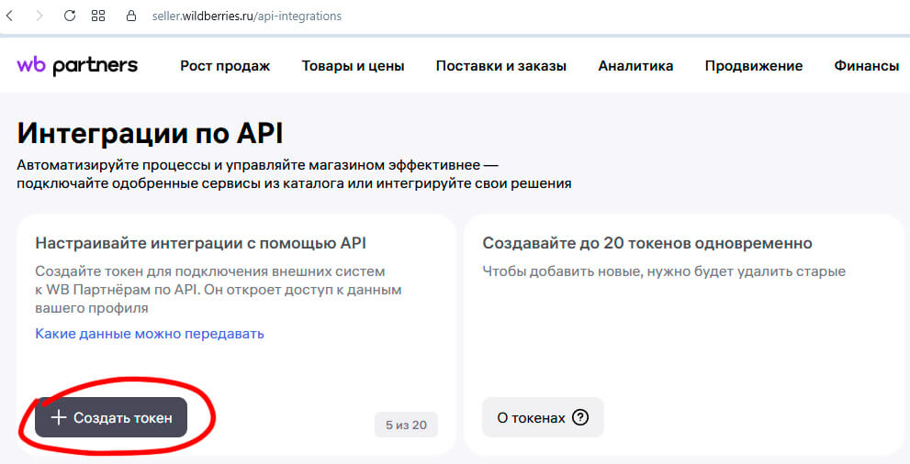Click Настраивайте интеграции с помощью API title
The image size is (910, 464).
(x=201, y=243)
